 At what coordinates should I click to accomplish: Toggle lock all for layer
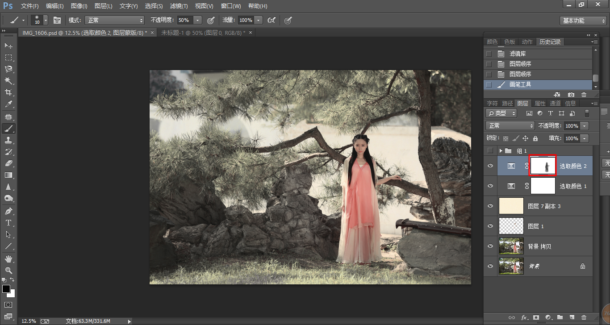click(535, 138)
